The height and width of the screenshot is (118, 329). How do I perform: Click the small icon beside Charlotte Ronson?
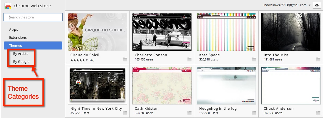point(190,59)
